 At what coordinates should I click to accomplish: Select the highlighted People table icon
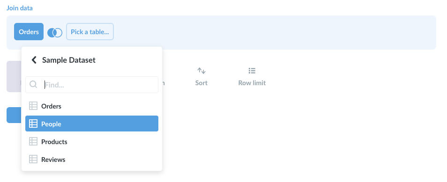coord(33,124)
